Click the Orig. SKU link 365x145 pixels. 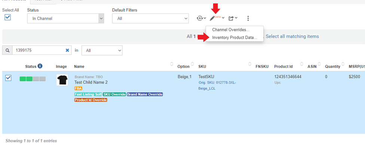(x=218, y=85)
